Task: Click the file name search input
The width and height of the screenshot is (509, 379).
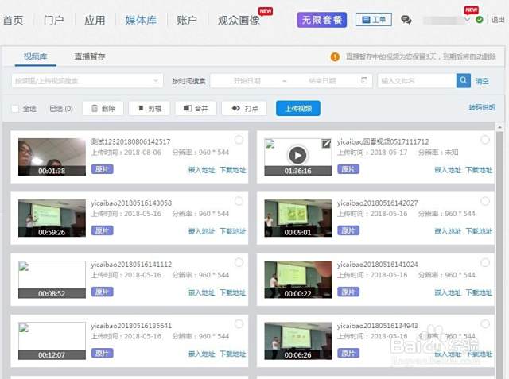Action: (x=417, y=80)
